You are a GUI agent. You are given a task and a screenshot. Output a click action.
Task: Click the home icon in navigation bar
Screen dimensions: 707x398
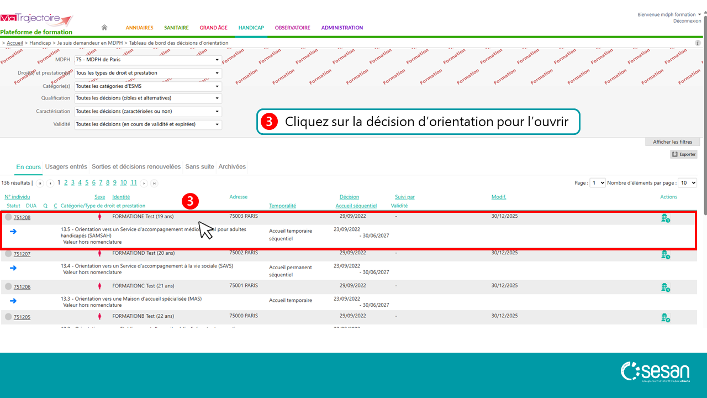(104, 28)
